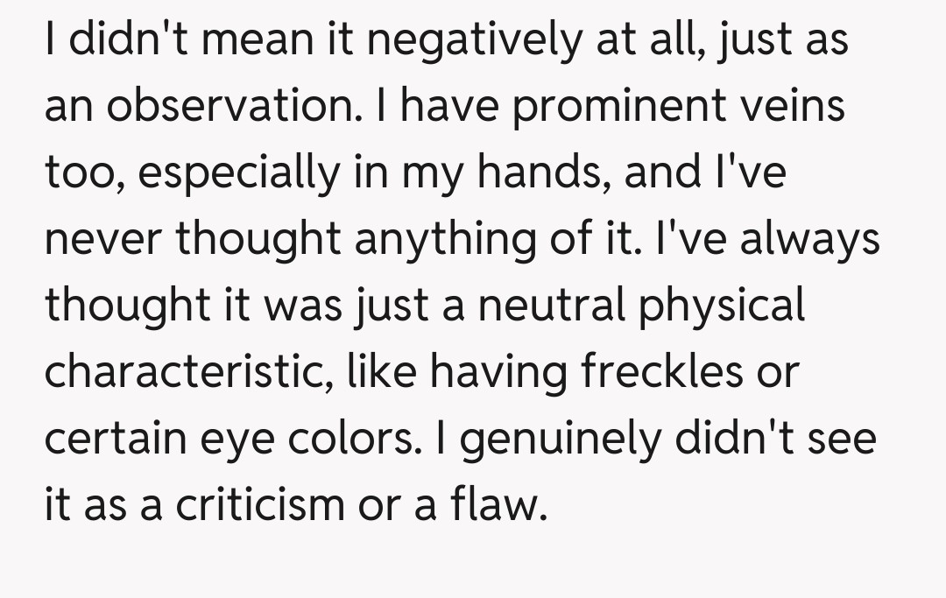This screenshot has height=598, width=946.
Task: Click the word "genuinely" in the paragraph
Action: click(x=554, y=439)
